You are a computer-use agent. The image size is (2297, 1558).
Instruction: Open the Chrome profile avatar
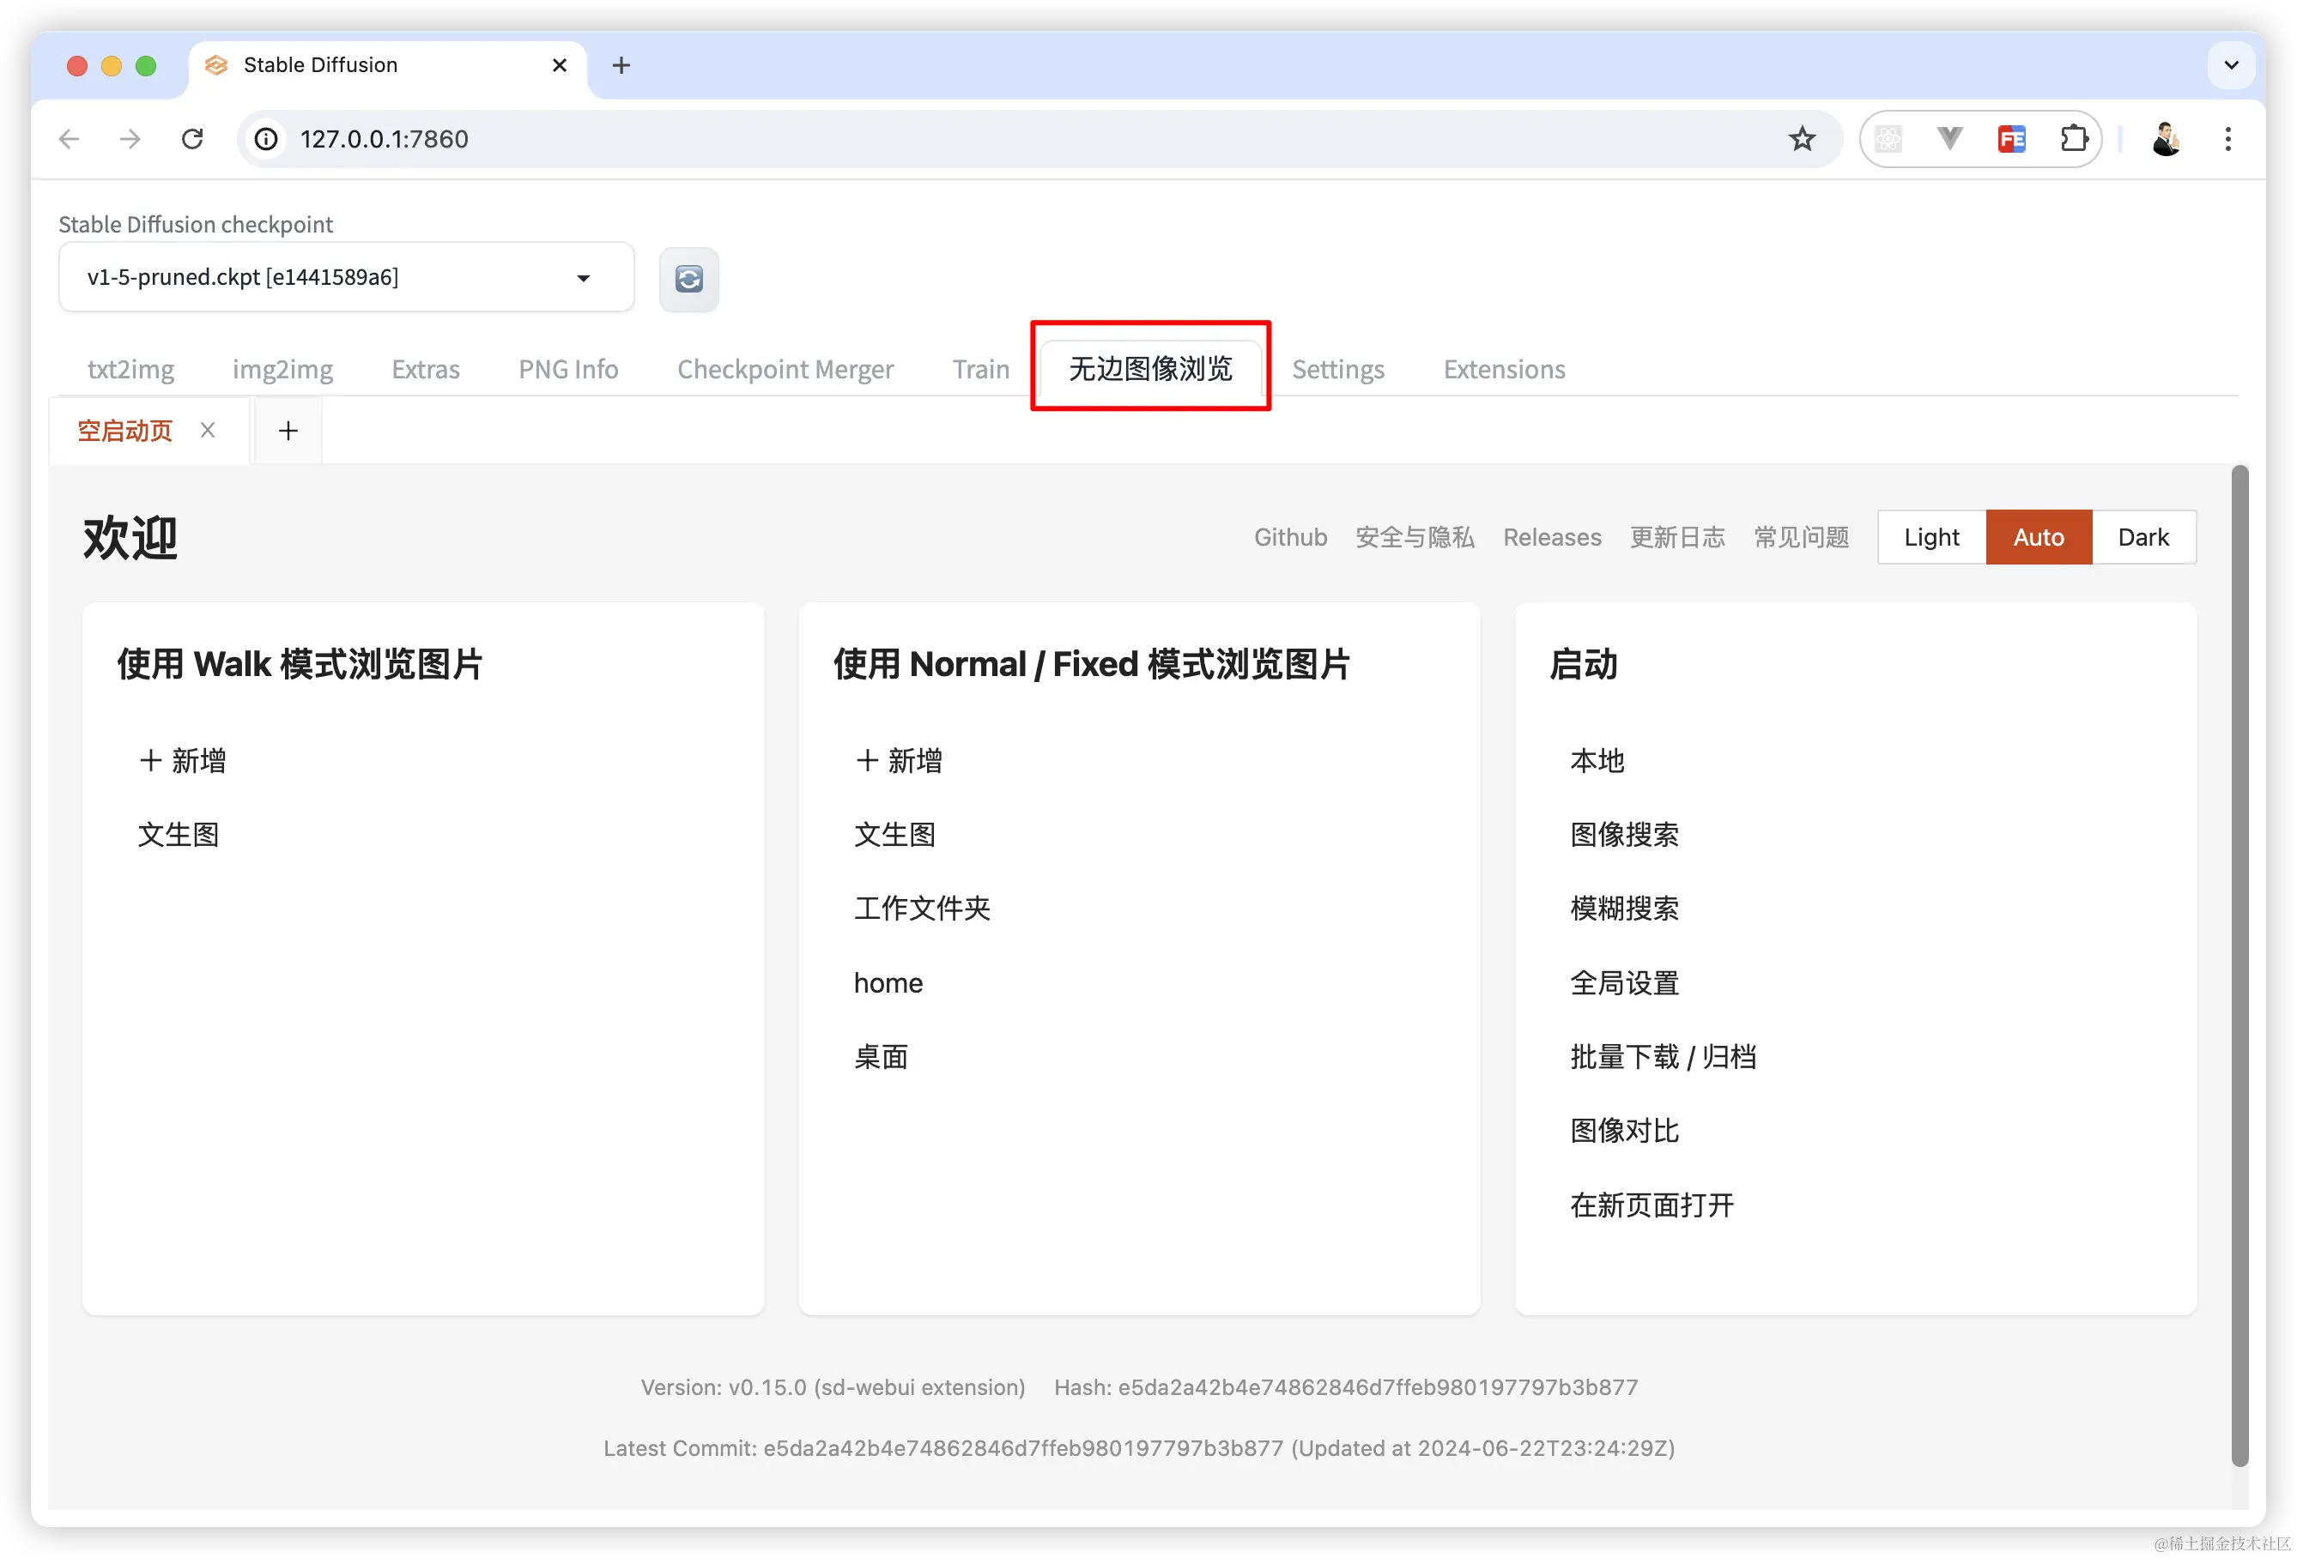2166,139
